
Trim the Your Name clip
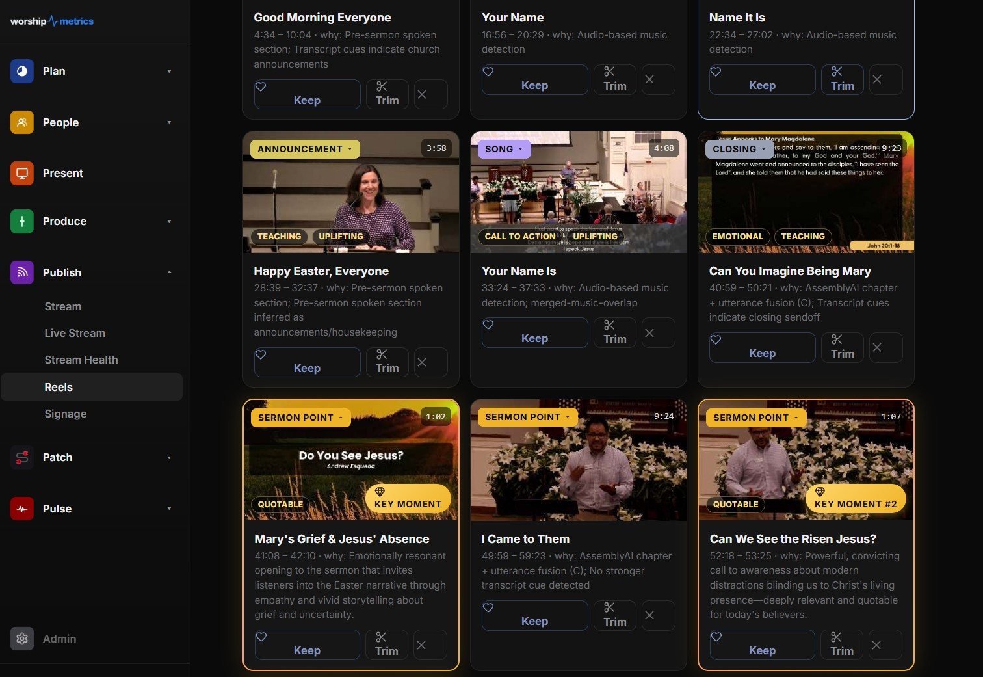pyautogui.click(x=615, y=79)
